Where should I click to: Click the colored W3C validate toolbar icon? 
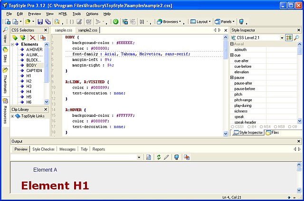click(x=125, y=22)
